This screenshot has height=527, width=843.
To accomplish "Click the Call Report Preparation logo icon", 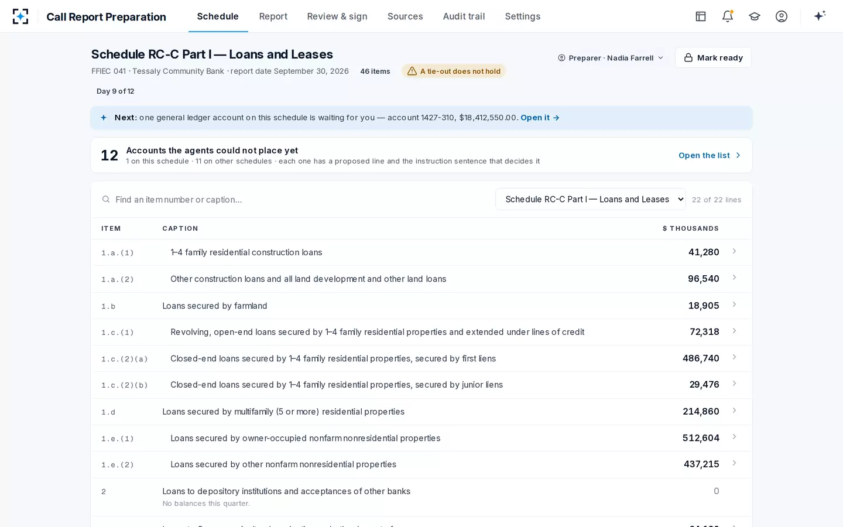I will point(20,16).
